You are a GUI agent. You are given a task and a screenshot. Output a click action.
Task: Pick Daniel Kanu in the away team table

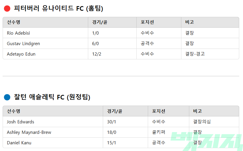[x=19, y=143]
